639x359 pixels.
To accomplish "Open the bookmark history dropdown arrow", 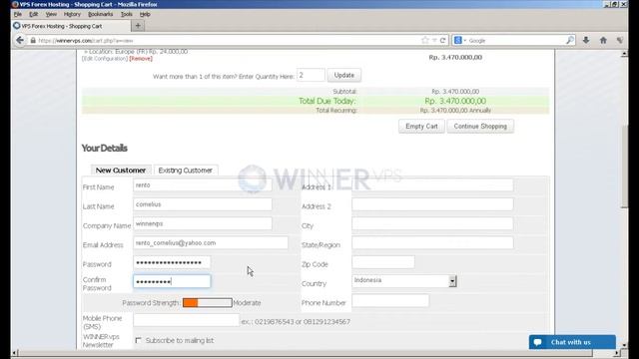I will [434, 40].
